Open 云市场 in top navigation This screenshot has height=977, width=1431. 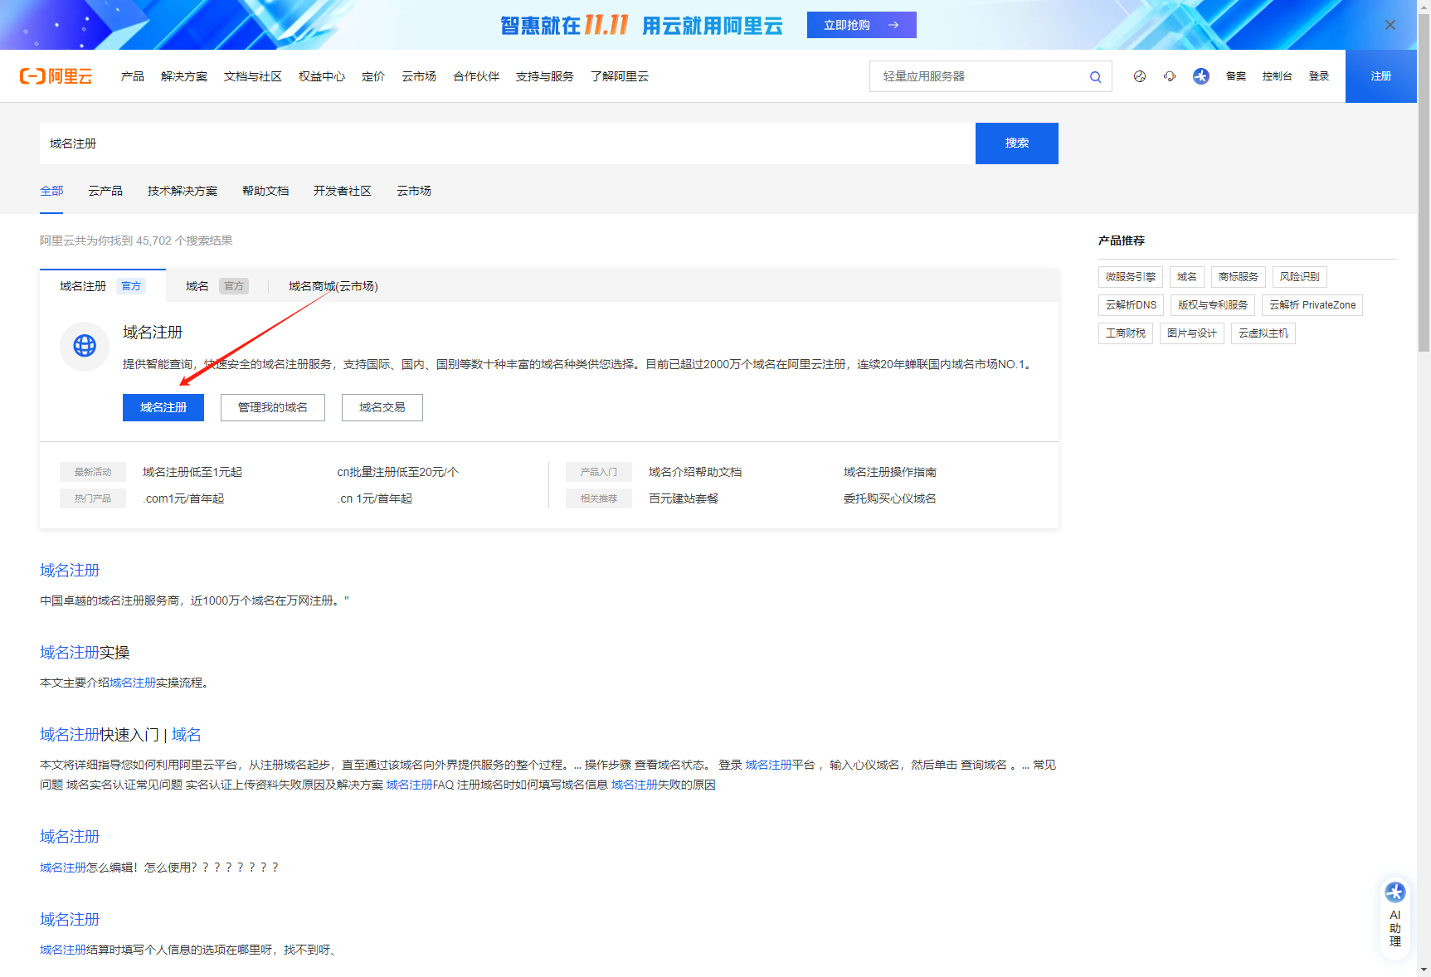click(419, 76)
